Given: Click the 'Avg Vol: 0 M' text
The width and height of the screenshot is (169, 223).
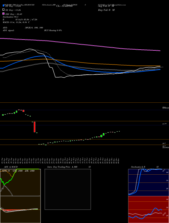Looking at the screenshot, I should click(x=106, y=6).
